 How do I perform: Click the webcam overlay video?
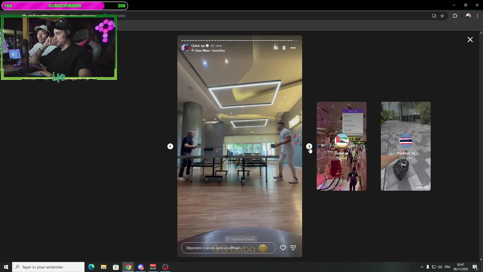tap(59, 47)
